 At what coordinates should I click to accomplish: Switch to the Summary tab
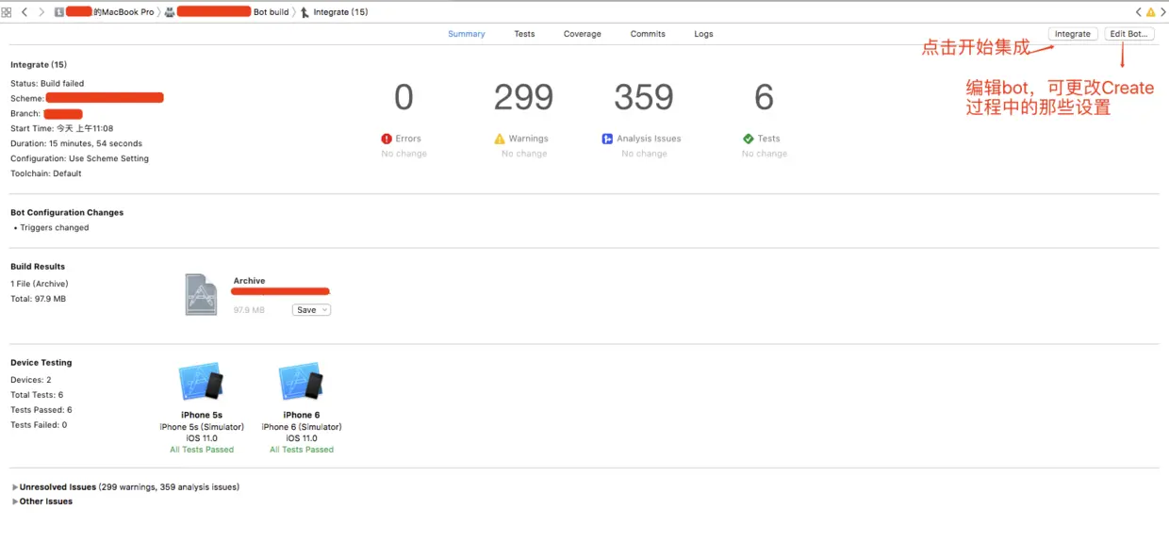(x=467, y=34)
